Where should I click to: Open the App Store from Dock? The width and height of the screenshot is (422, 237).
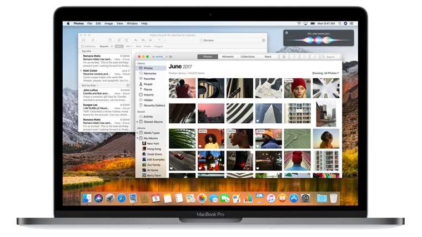tap(294, 199)
